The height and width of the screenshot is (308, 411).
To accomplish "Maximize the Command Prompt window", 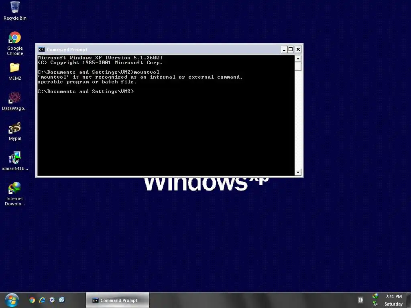I will point(291,49).
